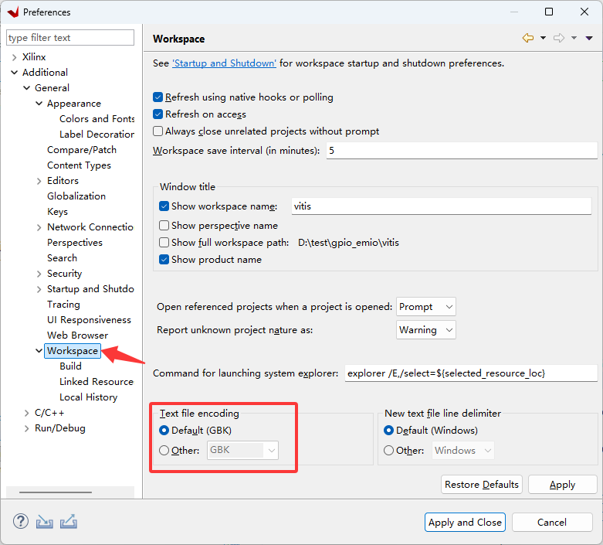Image resolution: width=603 pixels, height=545 pixels.
Task: Click the export preferences icon
Action: 69,522
